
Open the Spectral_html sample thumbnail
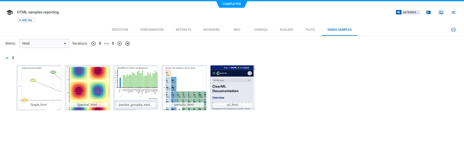coord(87,87)
